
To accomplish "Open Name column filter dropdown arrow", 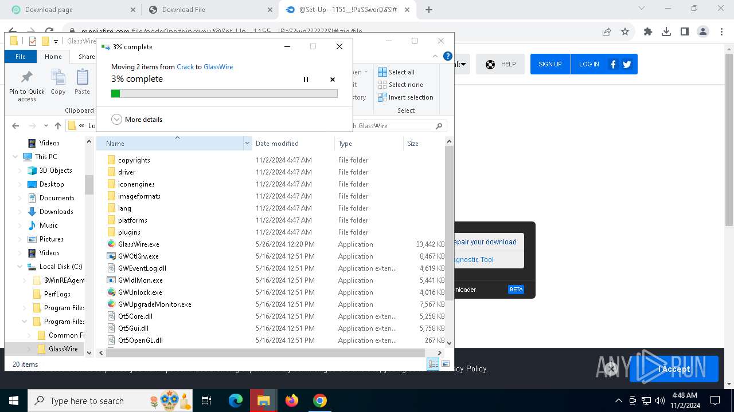I will pos(247,144).
